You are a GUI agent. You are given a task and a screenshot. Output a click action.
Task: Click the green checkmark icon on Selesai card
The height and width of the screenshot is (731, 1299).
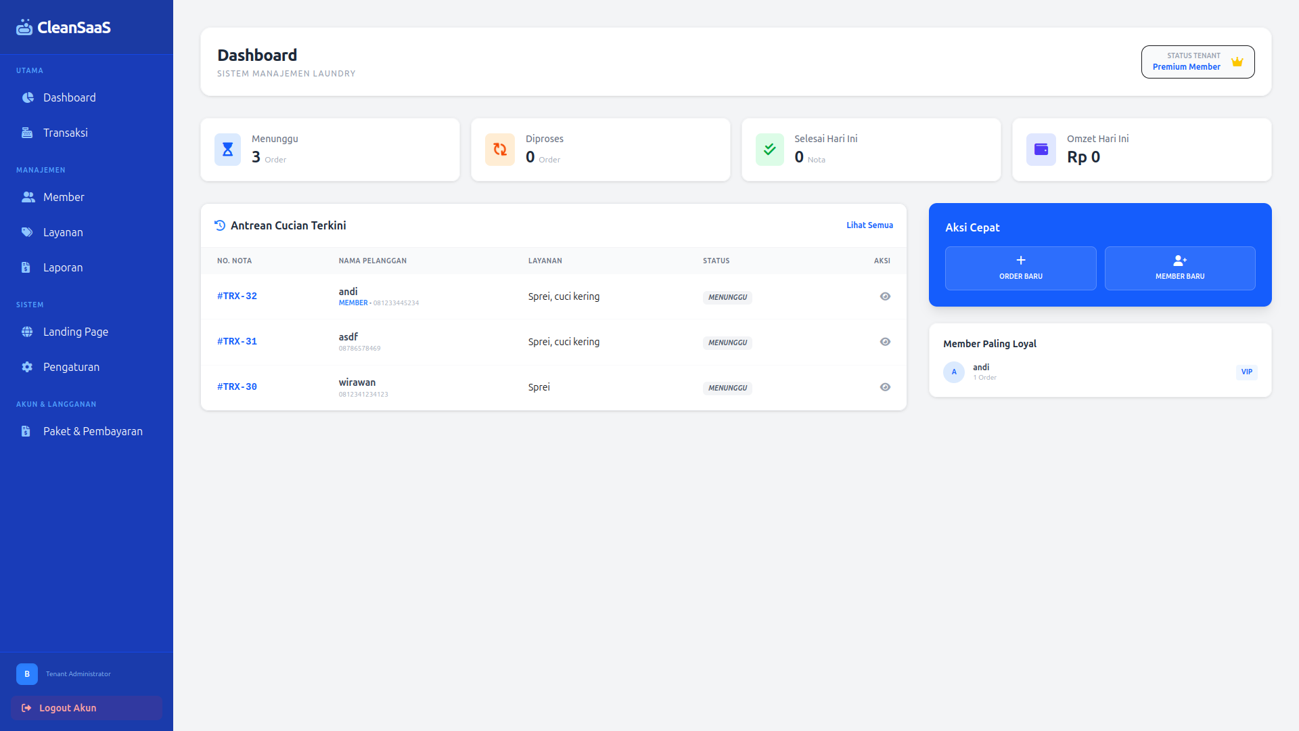point(769,150)
